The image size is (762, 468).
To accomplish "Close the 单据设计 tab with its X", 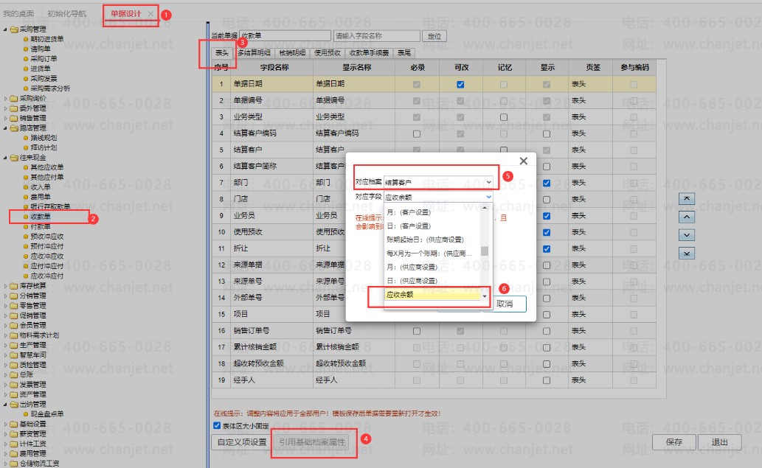I will pyautogui.click(x=150, y=13).
